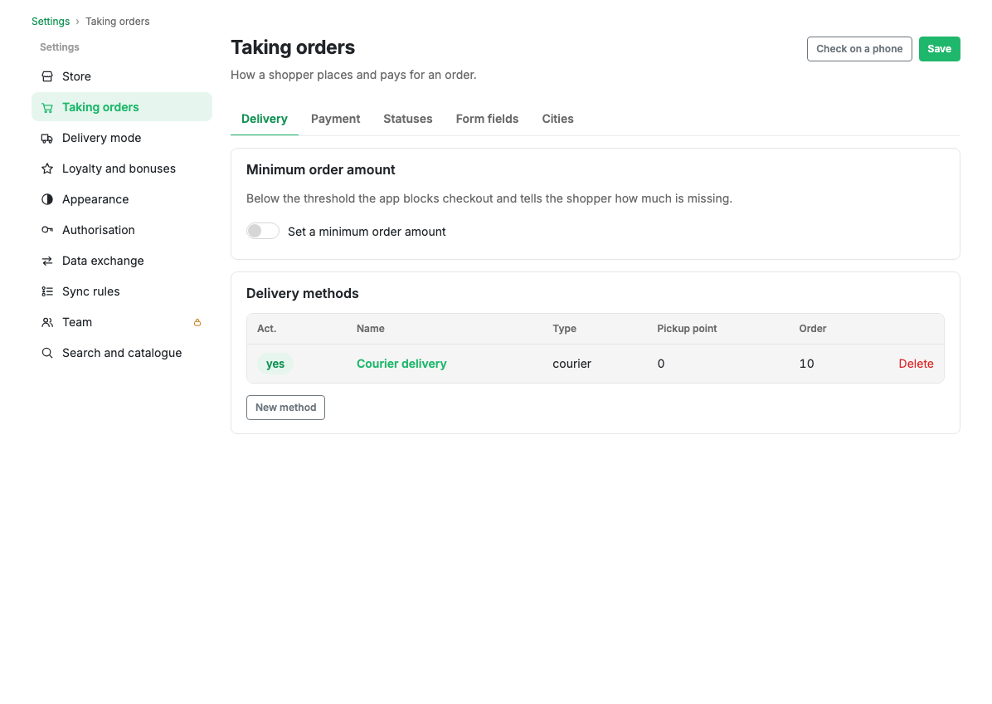The height and width of the screenshot is (704, 992).
Task: Add a New method
Action: (x=285, y=408)
